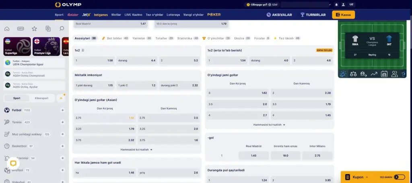
Task: Select the balance scales icon in match widget
Action: point(353,74)
